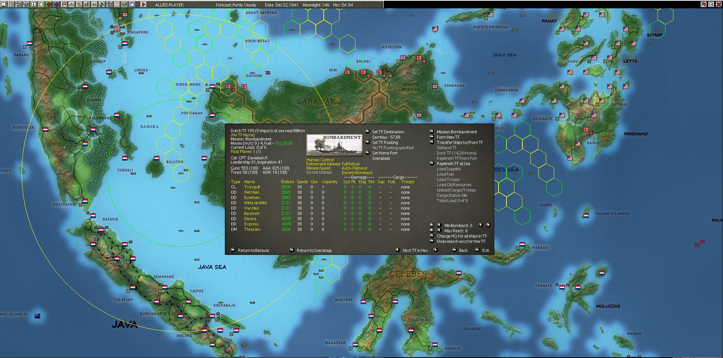This screenshot has width=723, height=358.
Task: Click the white star toolbar icon
Action: point(41,5)
